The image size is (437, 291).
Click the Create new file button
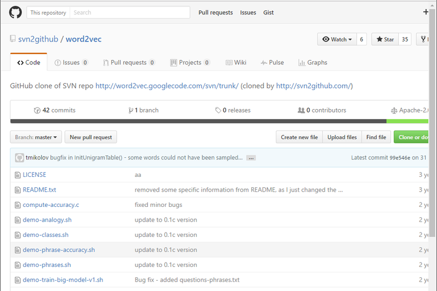[299, 137]
